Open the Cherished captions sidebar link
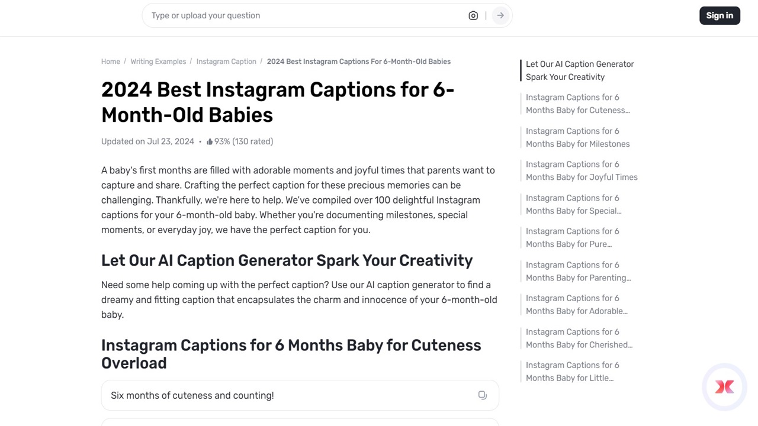 click(579, 338)
